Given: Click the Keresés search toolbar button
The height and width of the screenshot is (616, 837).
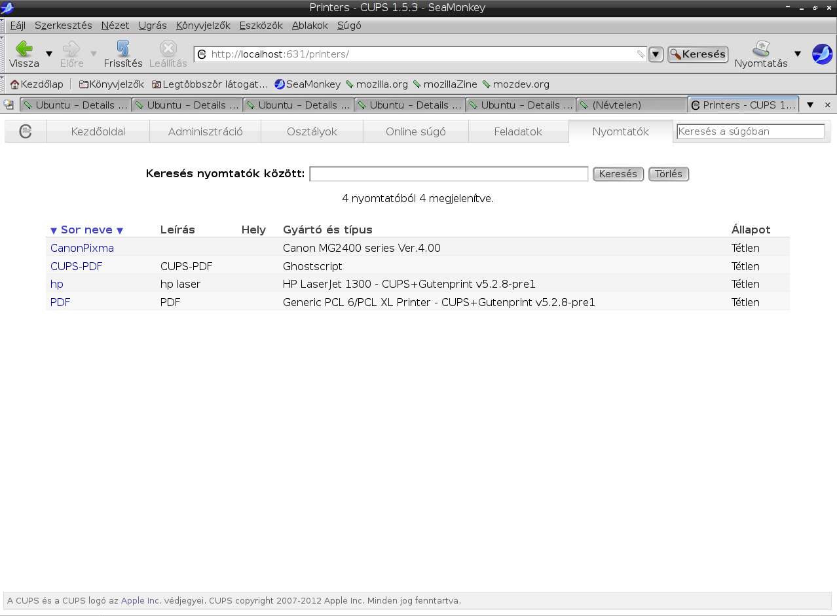Looking at the screenshot, I should (x=698, y=54).
